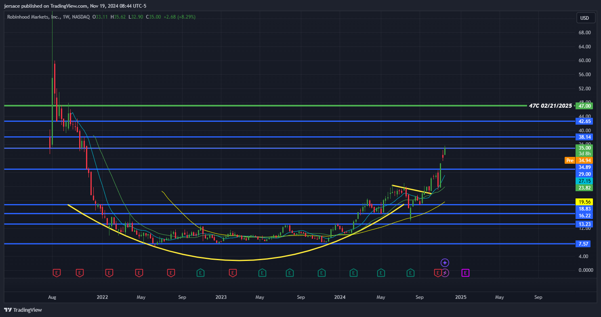Click the orange Pre market badge
This screenshot has height=317, width=601.
pyautogui.click(x=570, y=160)
